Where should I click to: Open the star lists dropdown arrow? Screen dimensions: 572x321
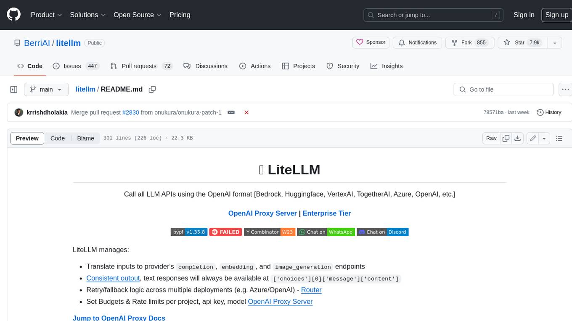555,43
